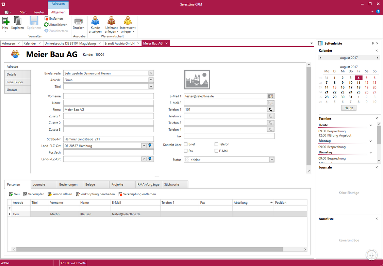Click into the Vorname input field

click(x=109, y=96)
